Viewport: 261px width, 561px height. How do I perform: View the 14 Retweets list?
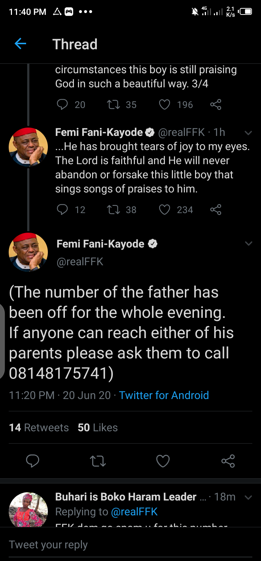click(x=39, y=428)
